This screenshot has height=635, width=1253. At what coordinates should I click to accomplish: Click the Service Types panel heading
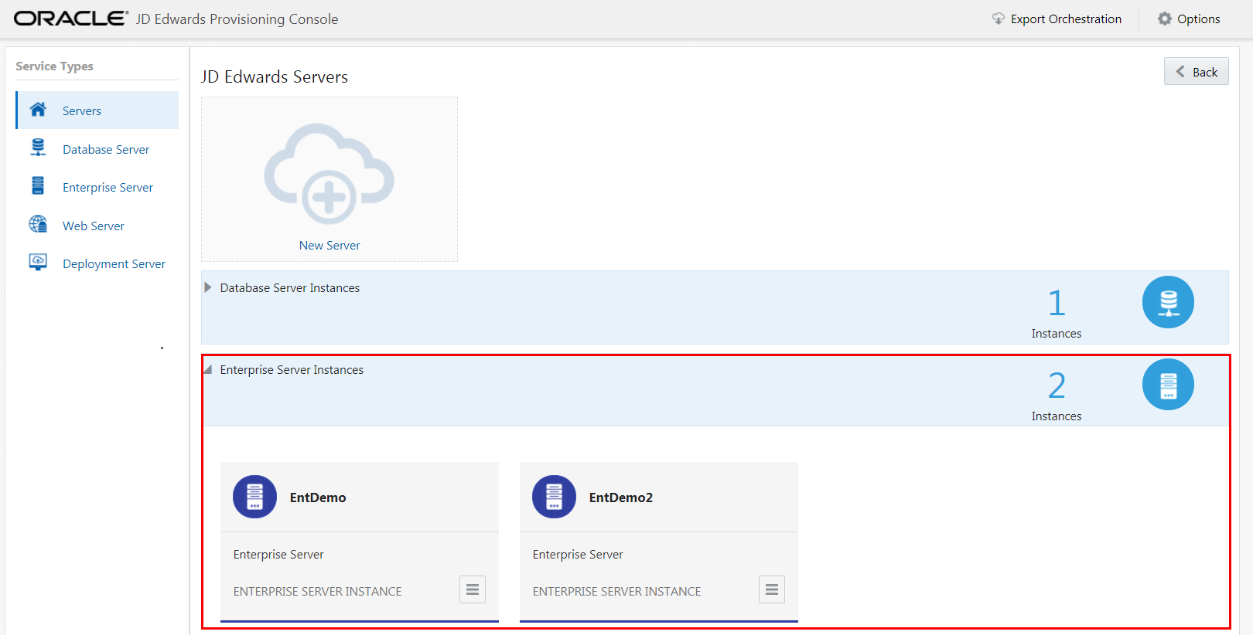point(54,66)
